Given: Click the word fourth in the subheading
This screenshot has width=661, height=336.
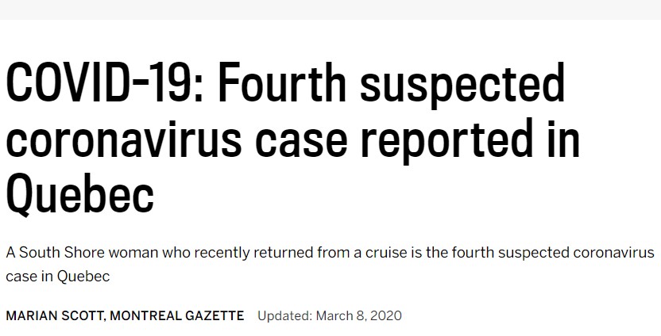Looking at the screenshot, I should point(495,253).
